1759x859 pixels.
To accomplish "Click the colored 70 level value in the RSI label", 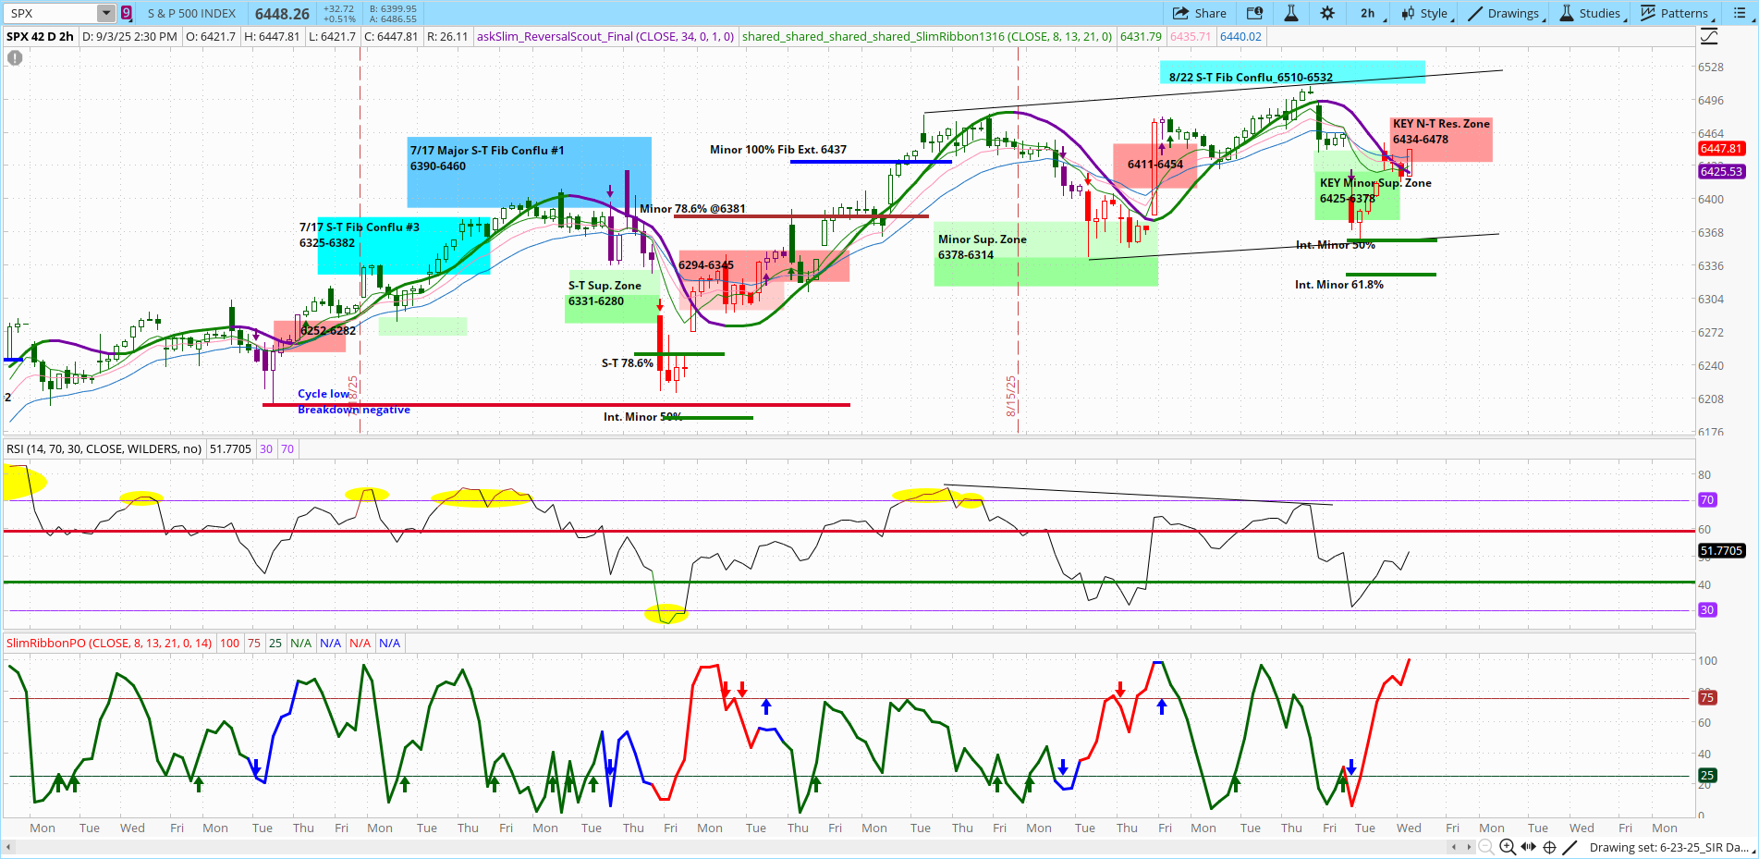I will [287, 448].
